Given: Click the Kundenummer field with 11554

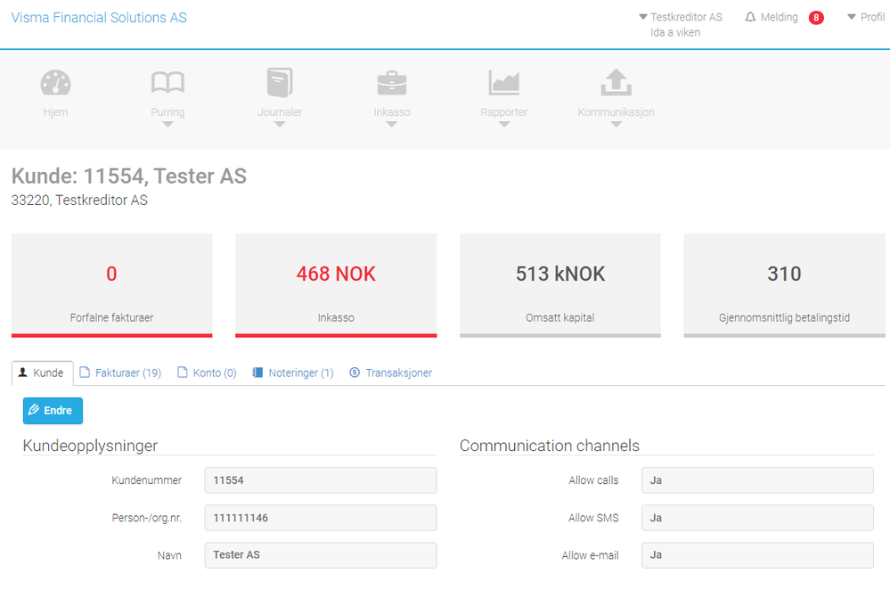Looking at the screenshot, I should (x=321, y=480).
